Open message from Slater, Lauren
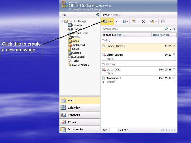The image size is (191, 143). coord(139,56)
